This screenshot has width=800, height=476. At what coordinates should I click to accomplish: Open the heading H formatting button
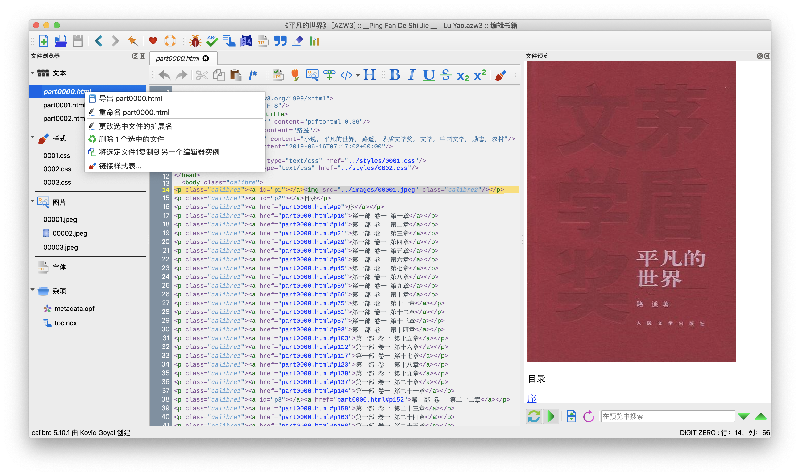click(x=370, y=75)
